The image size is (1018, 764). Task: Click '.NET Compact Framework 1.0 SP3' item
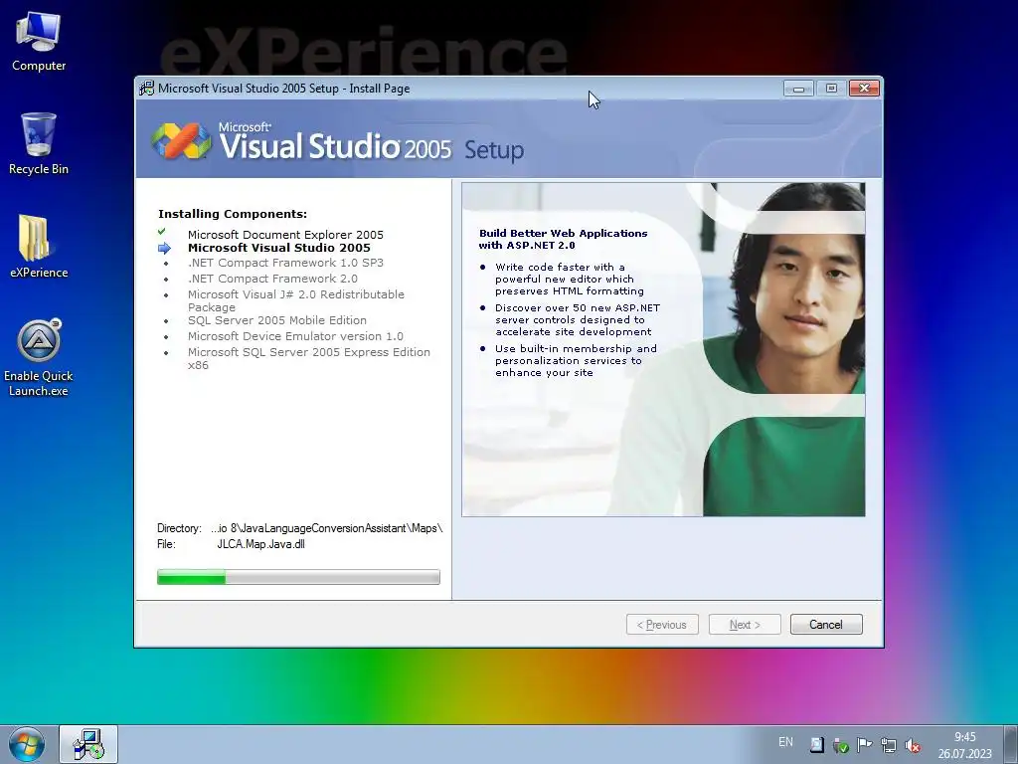click(285, 263)
